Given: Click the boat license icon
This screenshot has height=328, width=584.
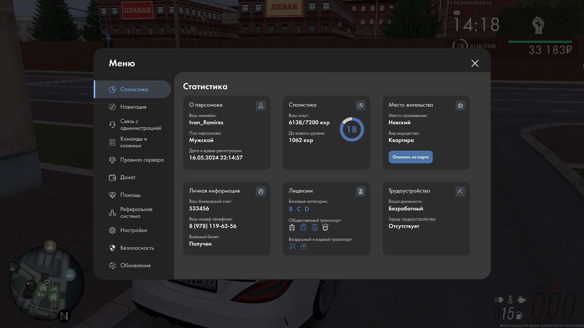Looking at the screenshot, I should click(303, 246).
